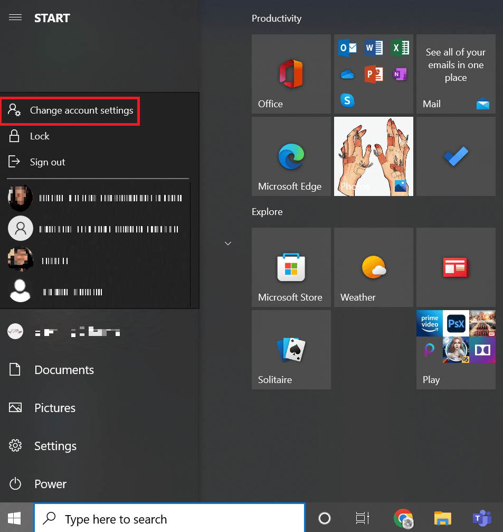Open Skype from the Office apps folder

[347, 100]
